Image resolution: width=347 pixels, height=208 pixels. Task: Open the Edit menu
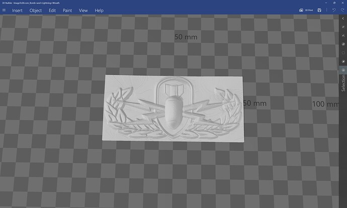point(52,10)
